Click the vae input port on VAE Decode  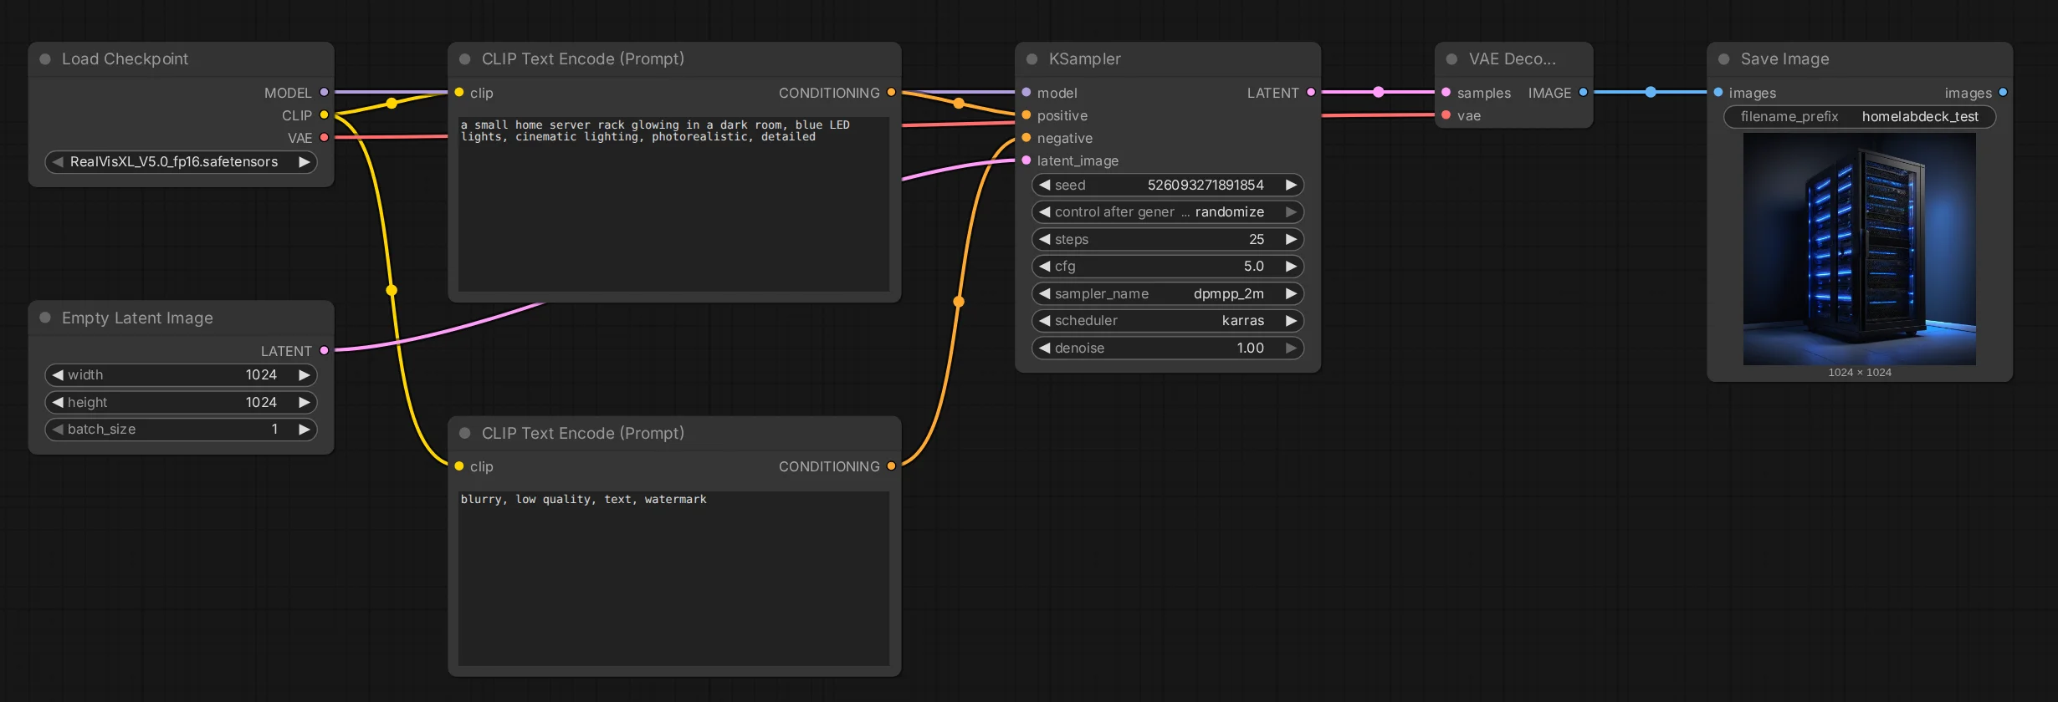point(1446,115)
